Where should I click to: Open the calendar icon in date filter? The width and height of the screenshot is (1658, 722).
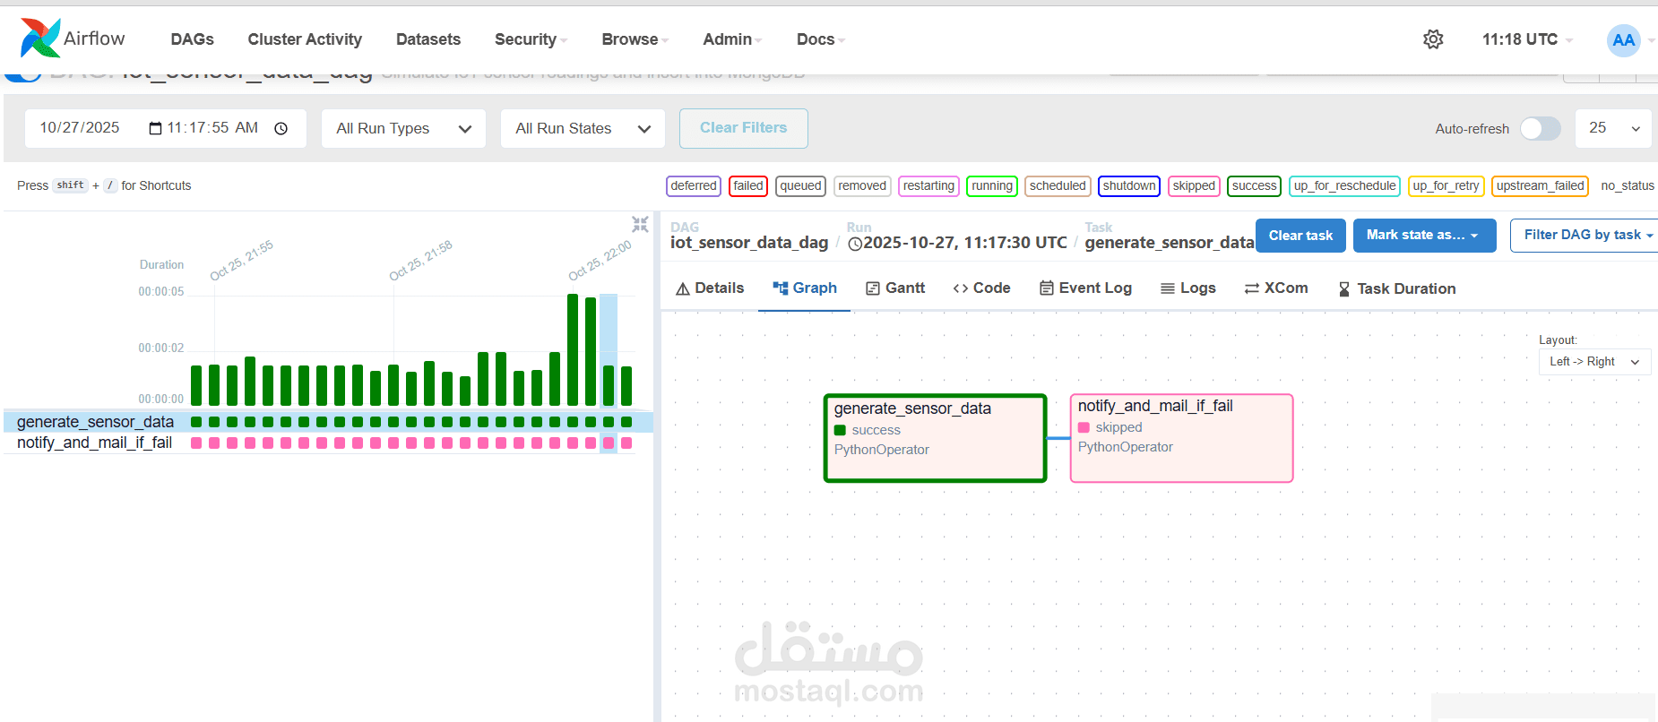tap(155, 128)
